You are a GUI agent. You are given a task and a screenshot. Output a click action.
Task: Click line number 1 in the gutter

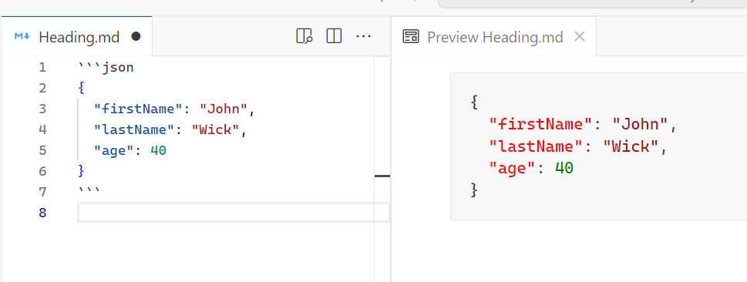[x=43, y=68]
